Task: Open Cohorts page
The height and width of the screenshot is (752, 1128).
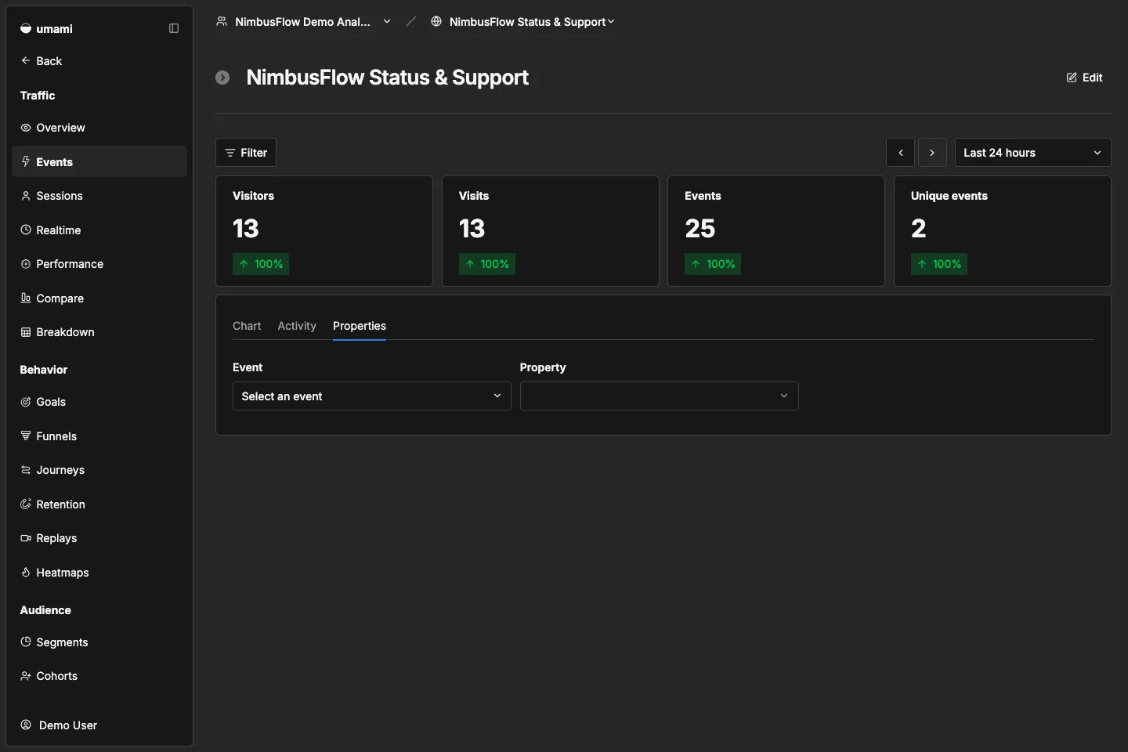Action: (x=99, y=676)
